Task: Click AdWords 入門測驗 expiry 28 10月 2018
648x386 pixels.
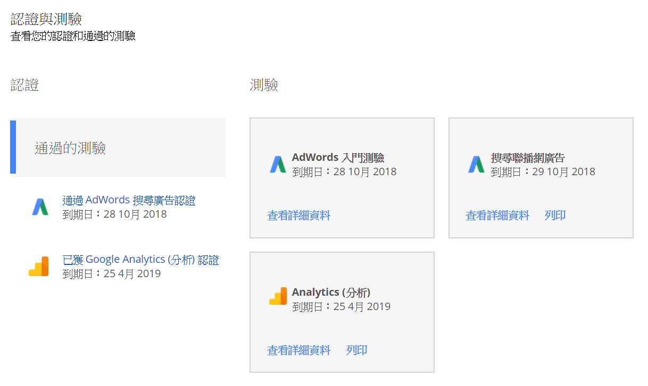Action: tap(344, 171)
